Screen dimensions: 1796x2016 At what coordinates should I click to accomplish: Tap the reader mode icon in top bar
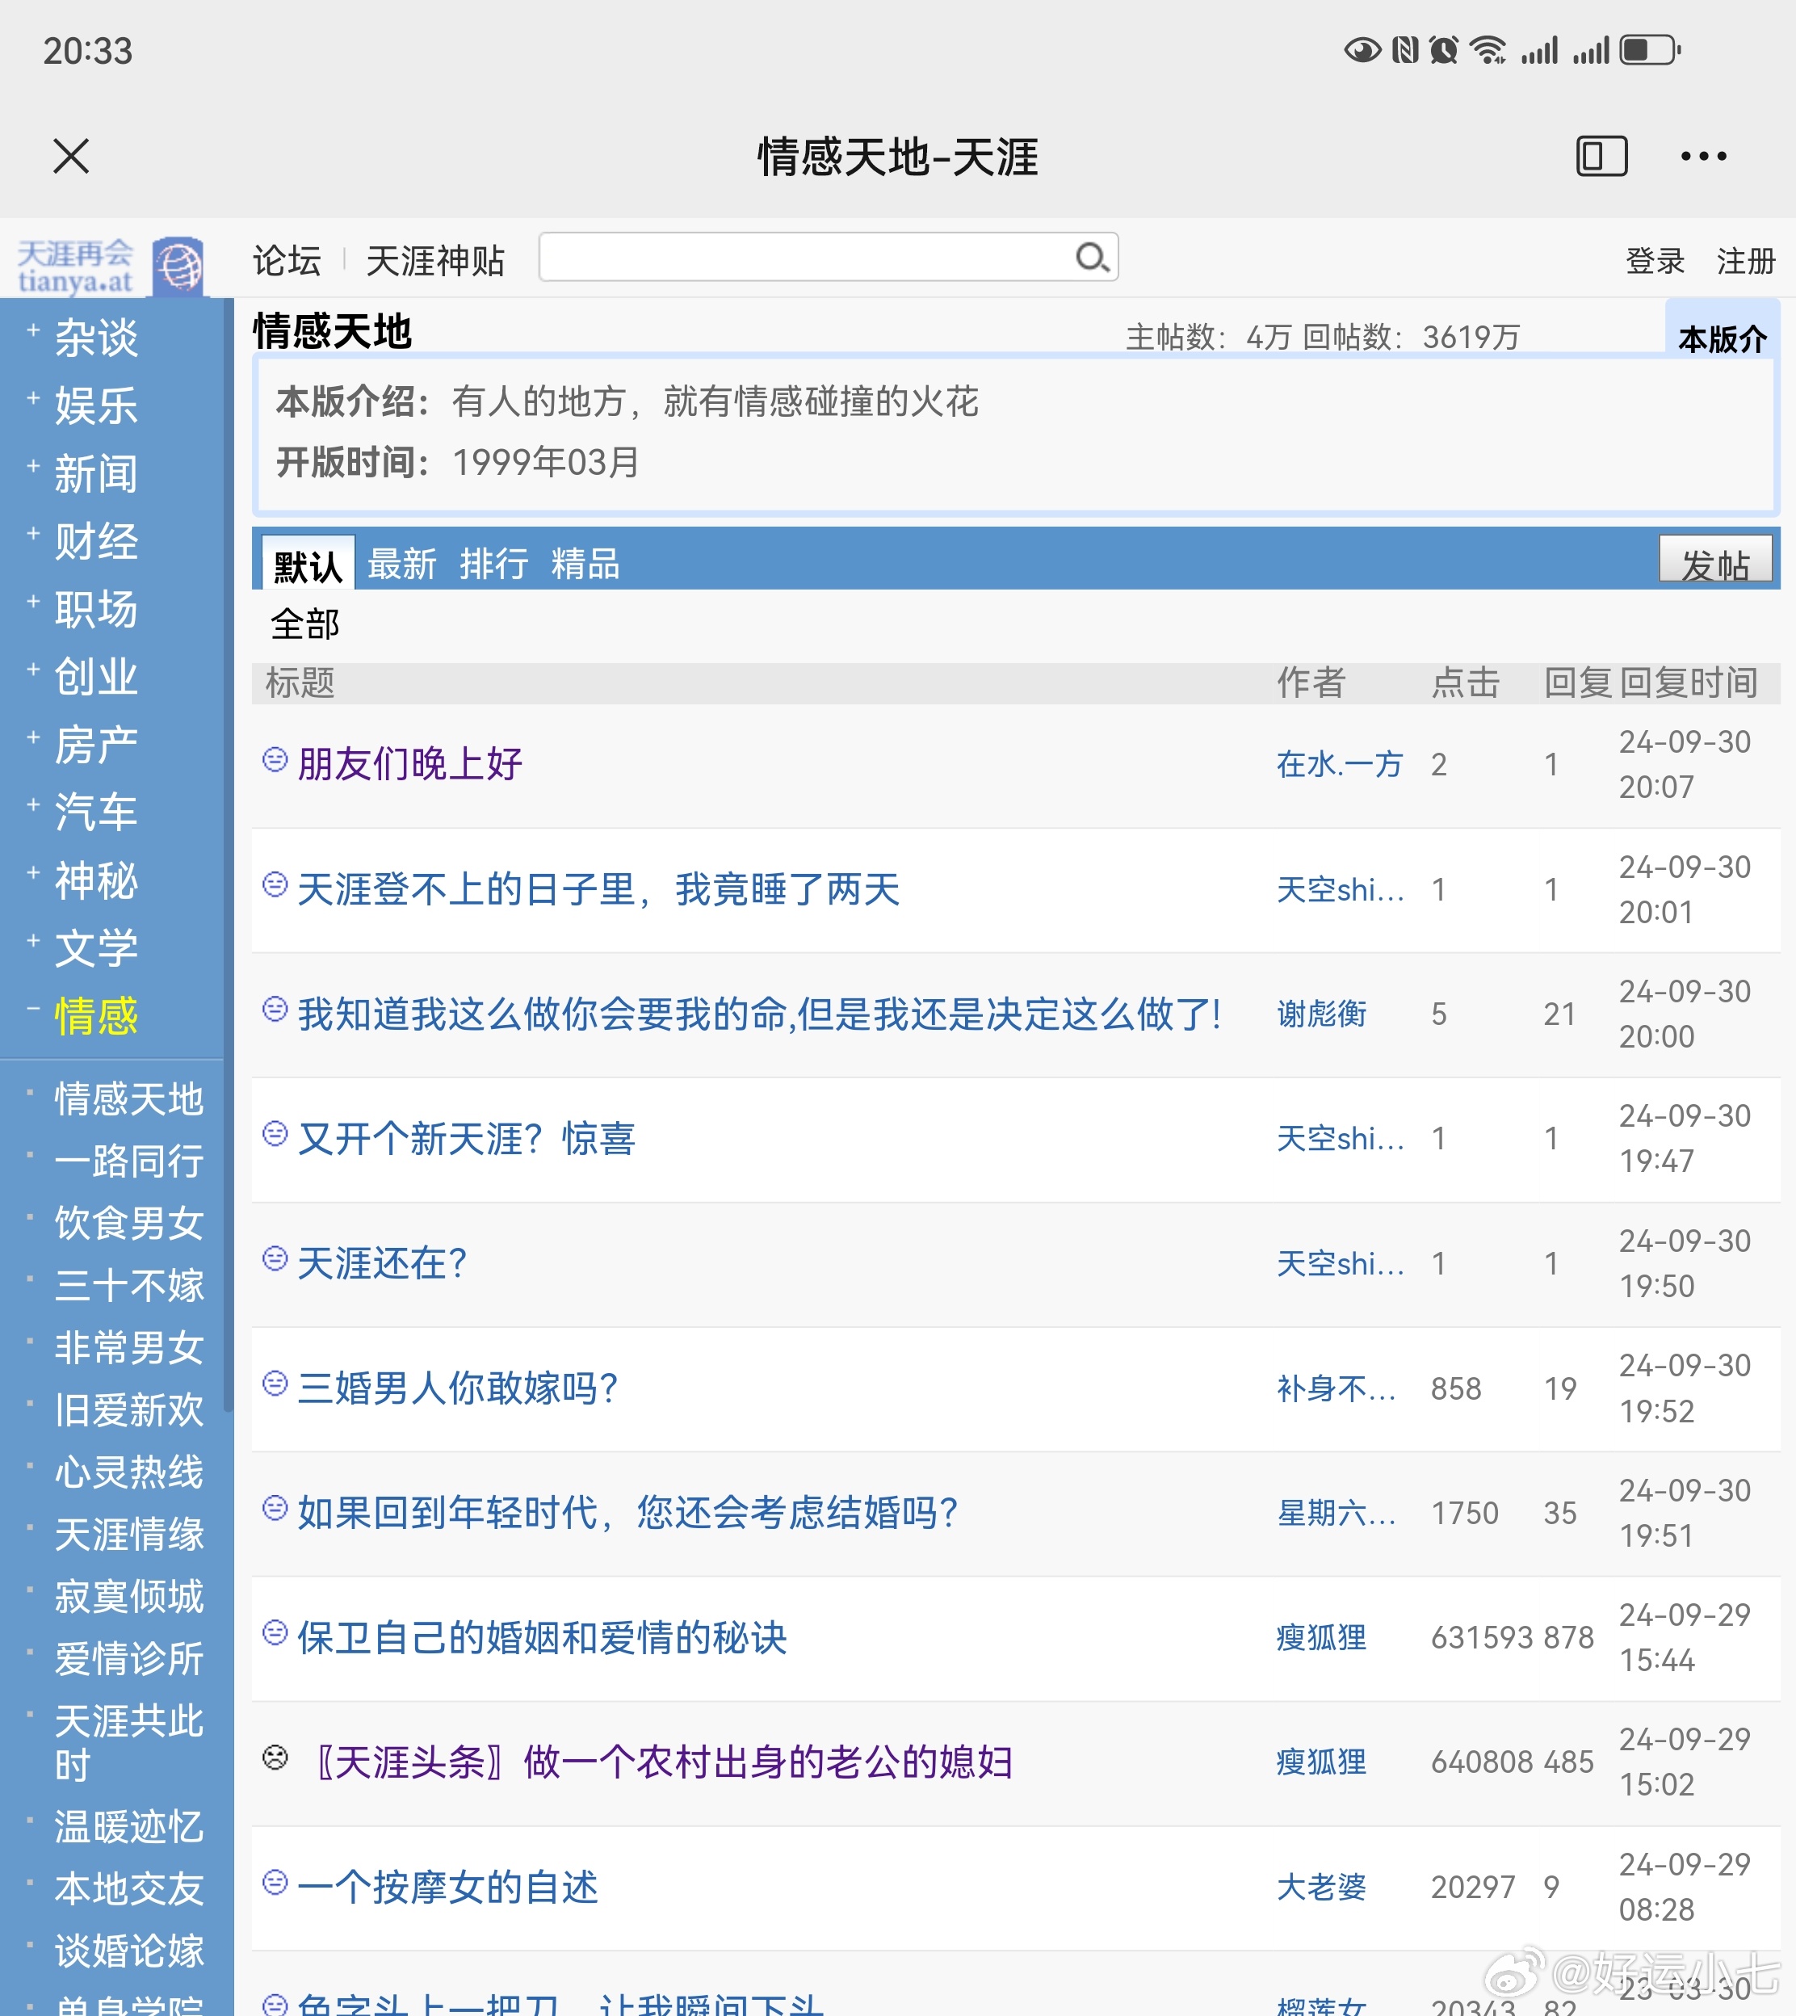[x=1601, y=155]
